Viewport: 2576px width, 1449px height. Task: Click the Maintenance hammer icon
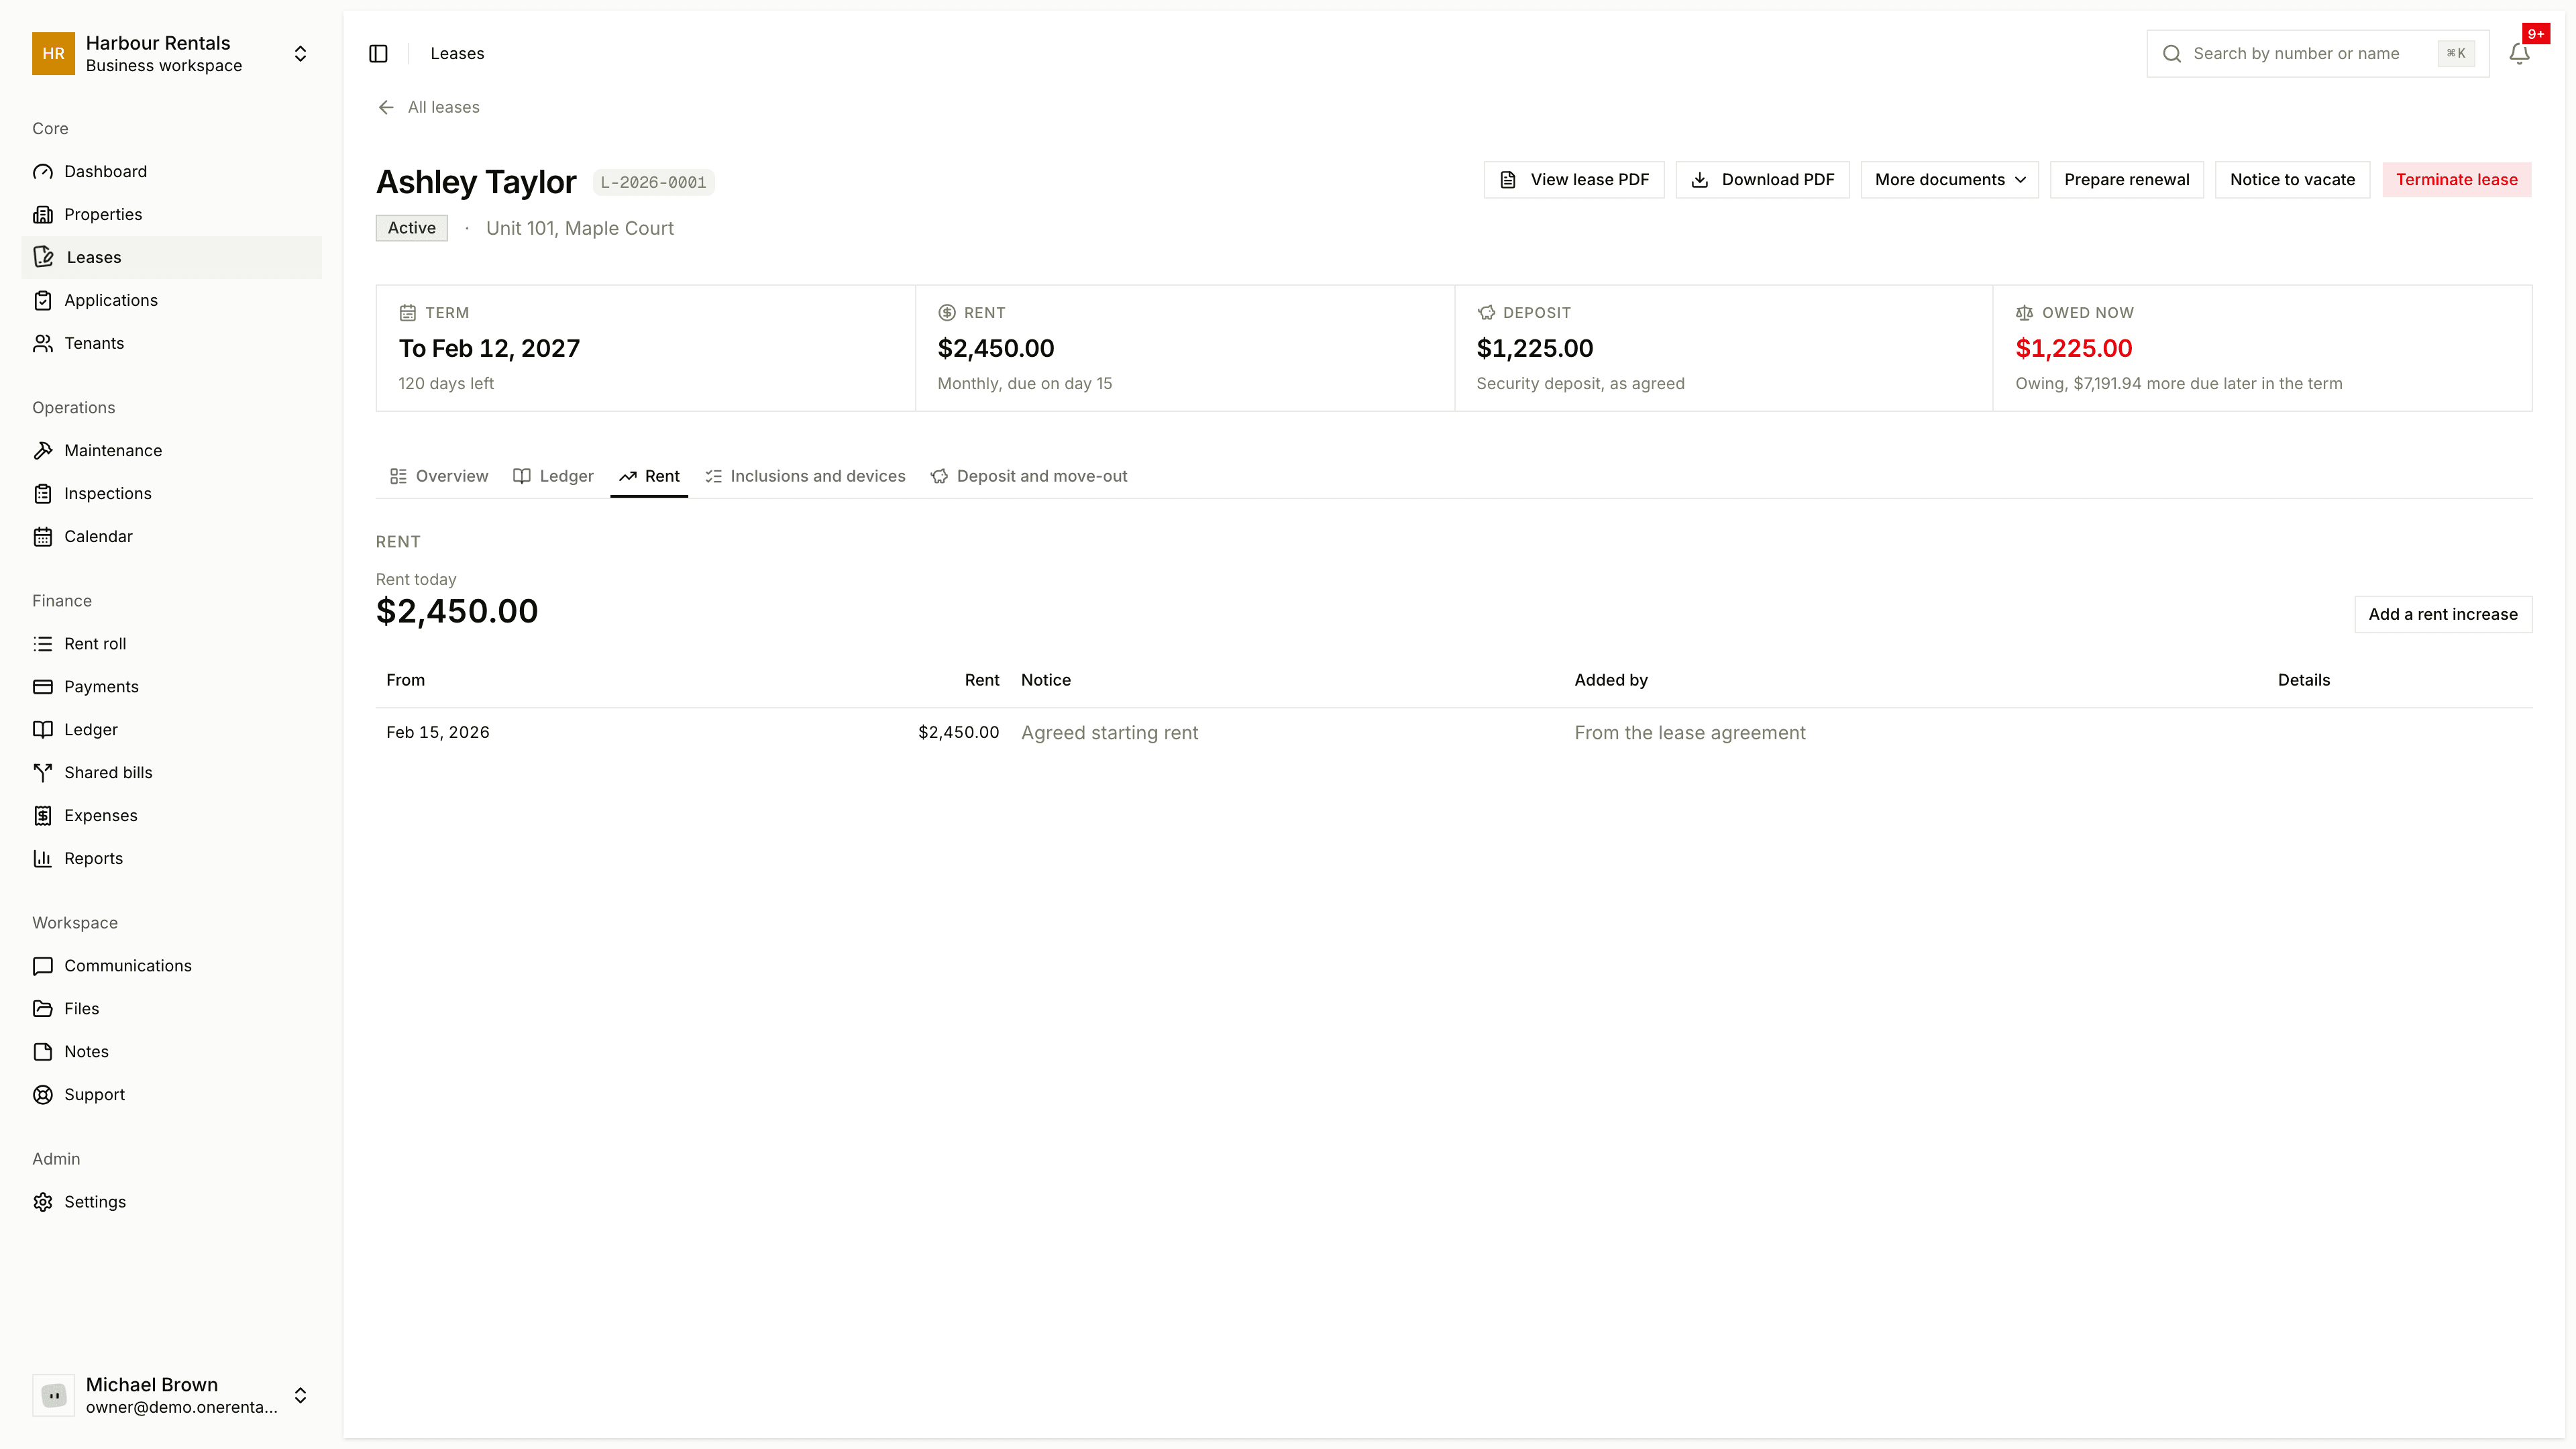tap(43, 451)
